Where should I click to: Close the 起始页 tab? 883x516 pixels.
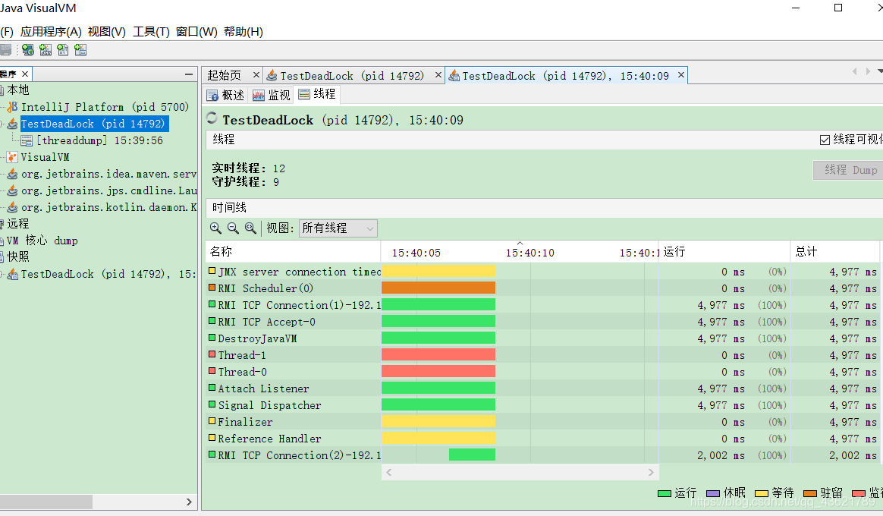pyautogui.click(x=256, y=75)
